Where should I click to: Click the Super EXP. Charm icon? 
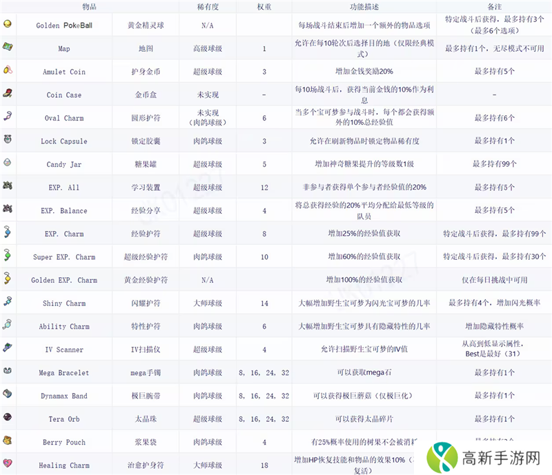point(8,256)
